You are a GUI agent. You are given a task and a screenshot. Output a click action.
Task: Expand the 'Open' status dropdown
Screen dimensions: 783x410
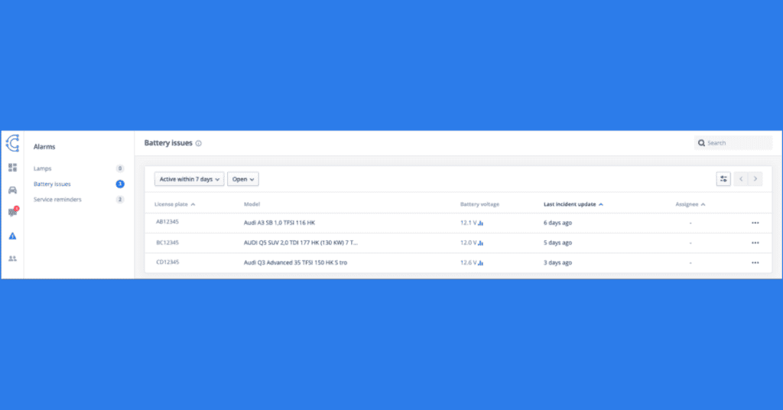pyautogui.click(x=243, y=179)
